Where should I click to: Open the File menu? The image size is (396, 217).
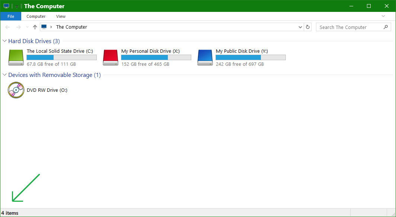(x=11, y=16)
